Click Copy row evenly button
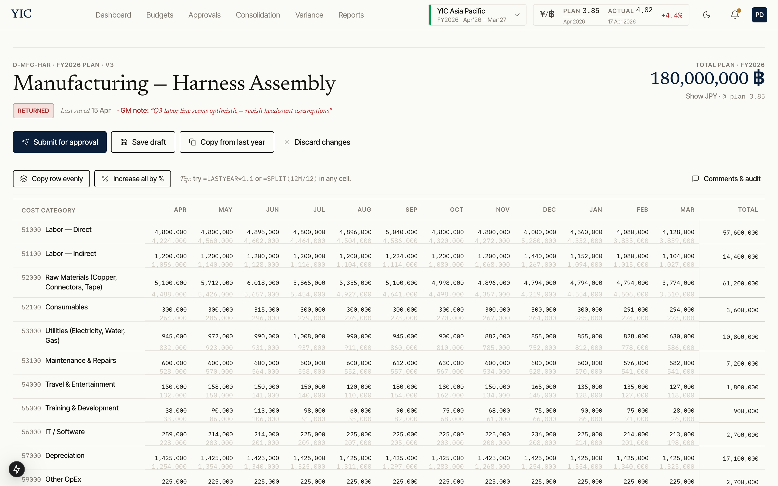The image size is (778, 486). 51,179
